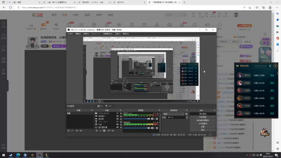Expand 分类 dropdown in Douyu navigation
This screenshot has height=158, width=281.
[x=76, y=15]
